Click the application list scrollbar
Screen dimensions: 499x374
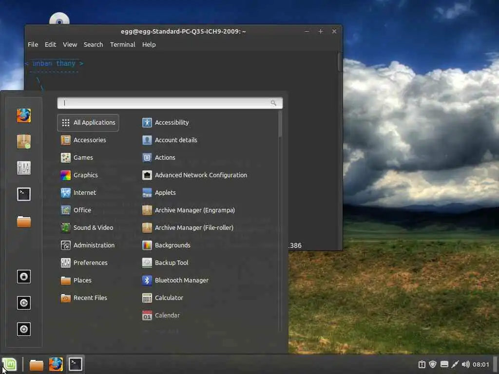pyautogui.click(x=280, y=124)
